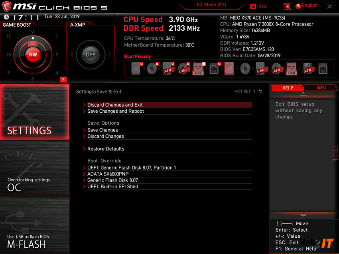Boot from UEFI: Generic Flash Disk 8.07, Partition 1
Image resolution: width=339 pixels, height=254 pixels.
[169, 168]
